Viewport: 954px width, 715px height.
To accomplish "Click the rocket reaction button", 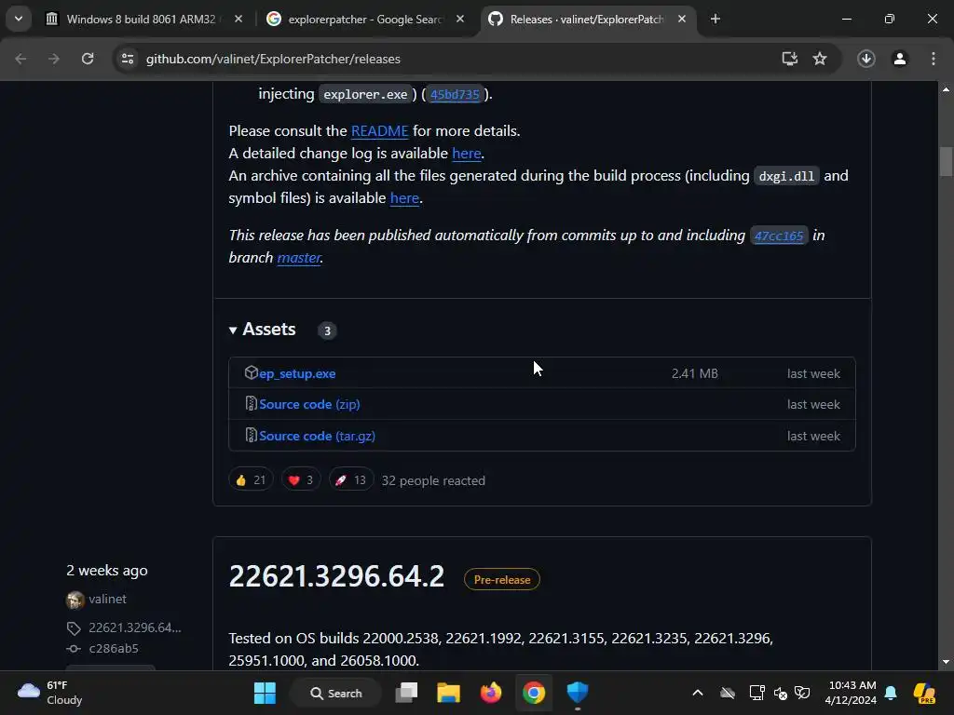I will tap(351, 480).
